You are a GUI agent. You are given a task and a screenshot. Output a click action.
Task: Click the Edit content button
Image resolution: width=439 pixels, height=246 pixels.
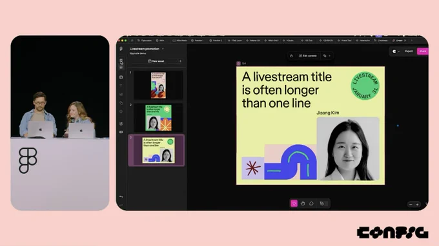click(x=308, y=56)
